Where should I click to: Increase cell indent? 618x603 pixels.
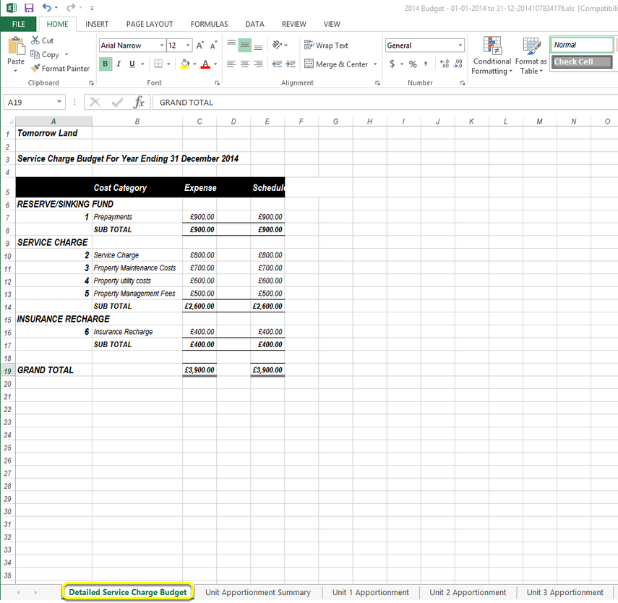click(x=291, y=64)
